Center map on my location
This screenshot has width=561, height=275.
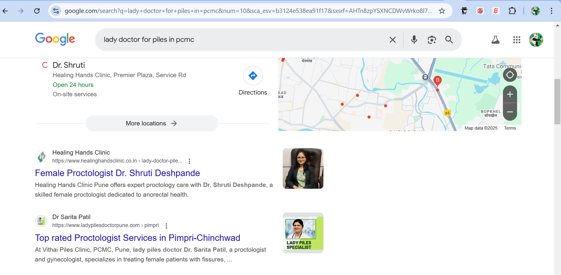coord(510,75)
